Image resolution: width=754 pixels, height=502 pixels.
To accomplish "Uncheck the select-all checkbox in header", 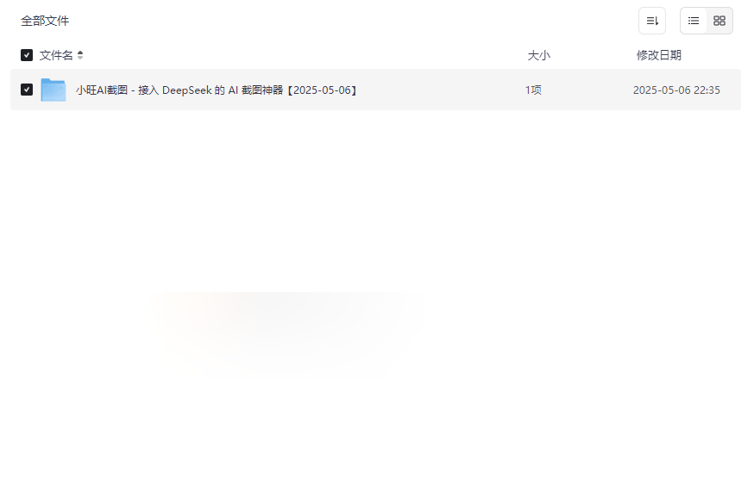I will [x=27, y=55].
